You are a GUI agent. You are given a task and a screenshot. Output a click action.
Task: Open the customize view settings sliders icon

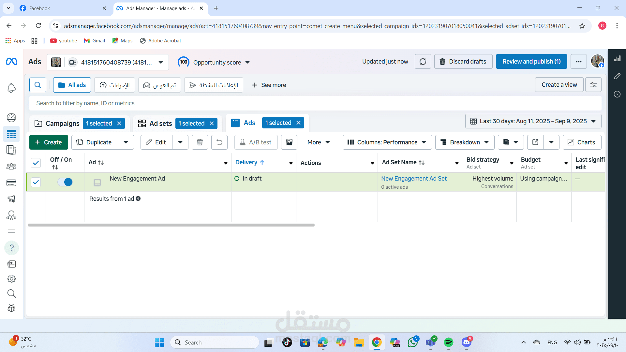coord(593,85)
